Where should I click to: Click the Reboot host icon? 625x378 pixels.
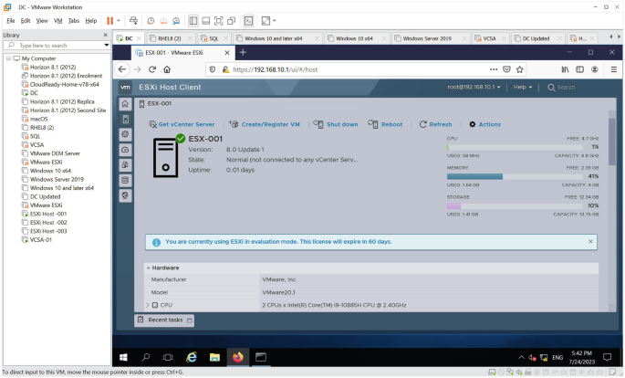(374, 124)
